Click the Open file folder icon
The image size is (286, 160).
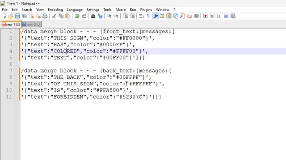(x=11, y=16)
